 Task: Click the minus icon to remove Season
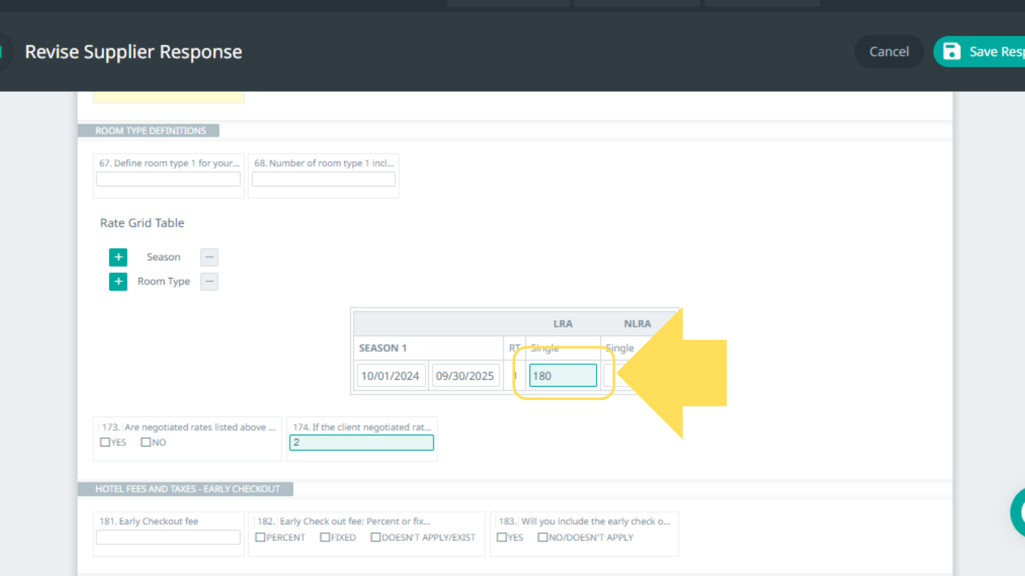pos(209,257)
